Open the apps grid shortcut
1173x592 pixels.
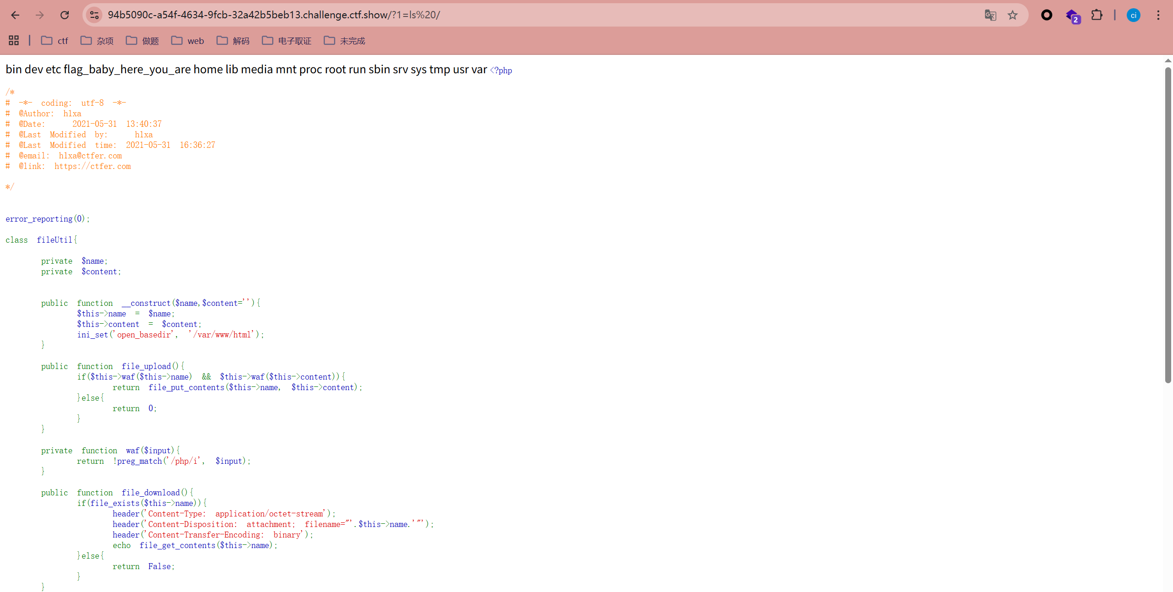[14, 41]
